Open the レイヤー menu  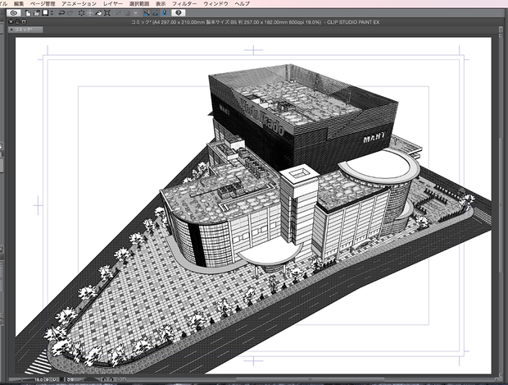pos(113,4)
